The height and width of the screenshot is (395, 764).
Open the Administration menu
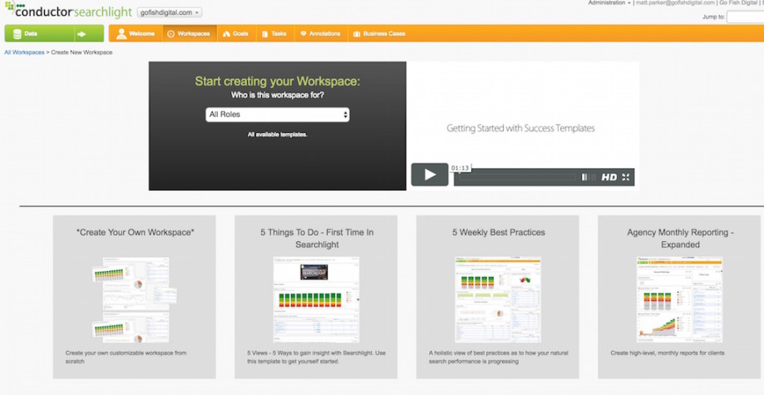(x=609, y=3)
